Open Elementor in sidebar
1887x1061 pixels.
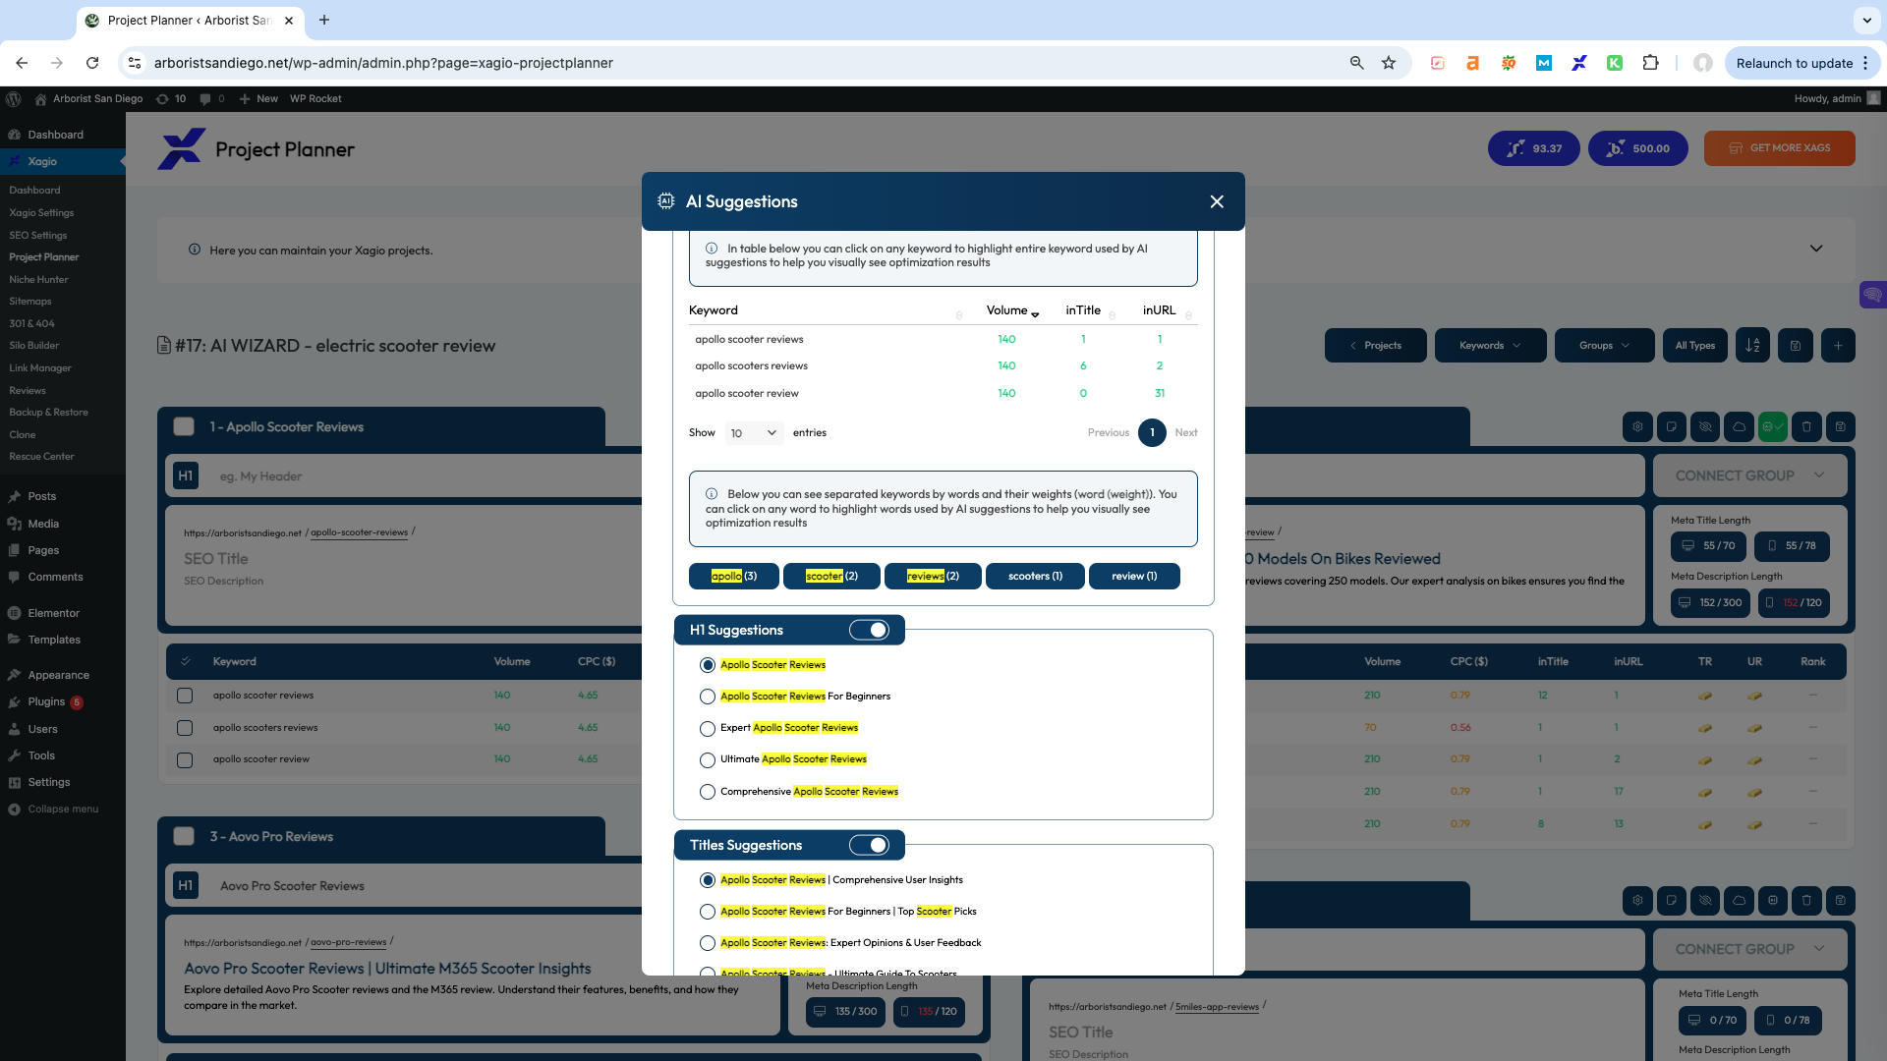coord(54,613)
